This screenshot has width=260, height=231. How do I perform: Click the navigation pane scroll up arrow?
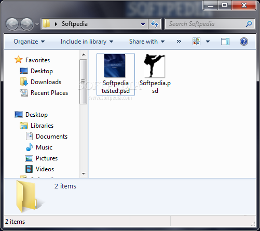[x=84, y=55]
